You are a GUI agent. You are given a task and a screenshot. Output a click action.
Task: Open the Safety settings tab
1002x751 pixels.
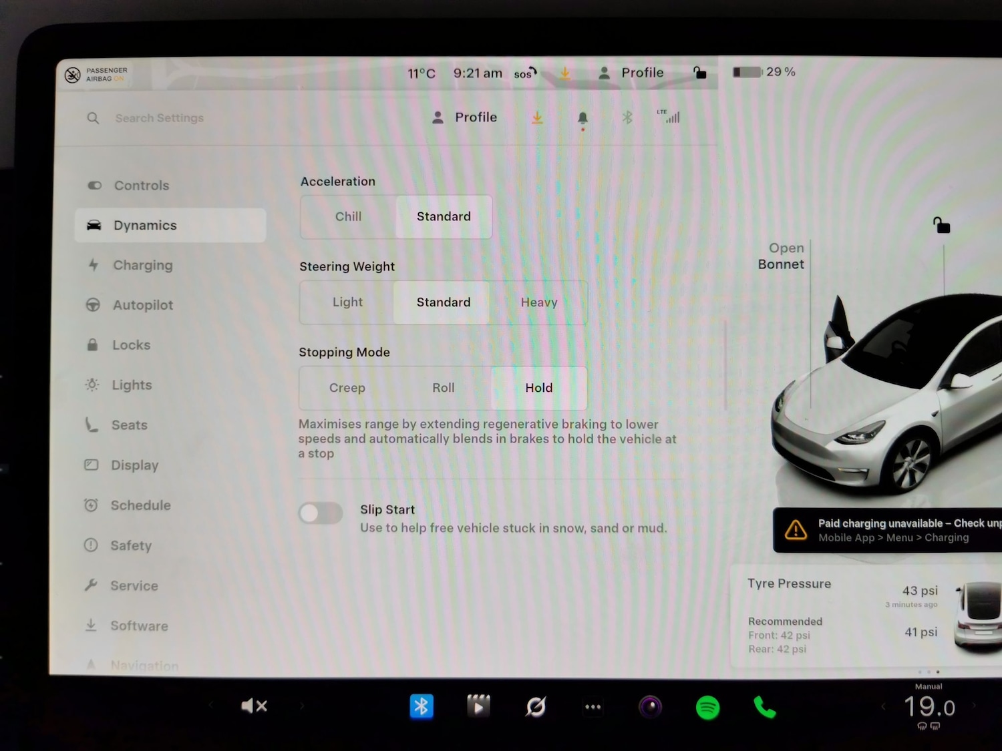coord(130,545)
